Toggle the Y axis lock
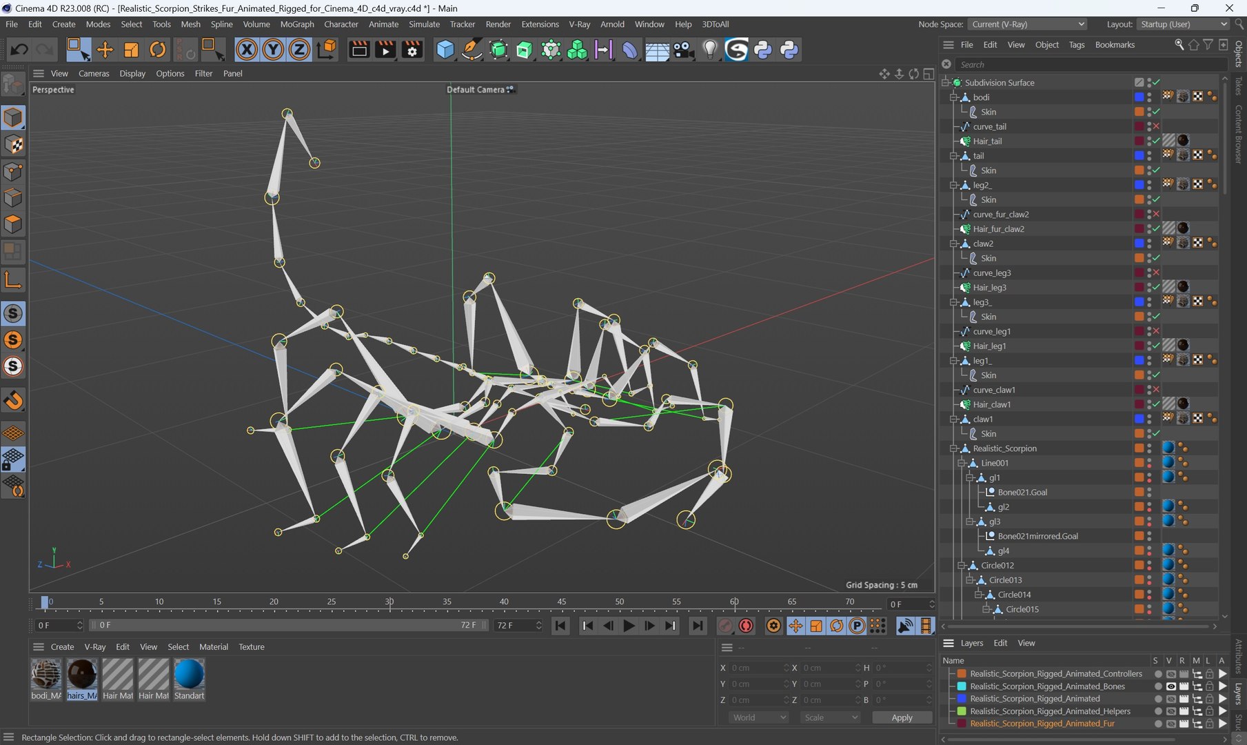Image resolution: width=1247 pixels, height=745 pixels. pyautogui.click(x=273, y=50)
